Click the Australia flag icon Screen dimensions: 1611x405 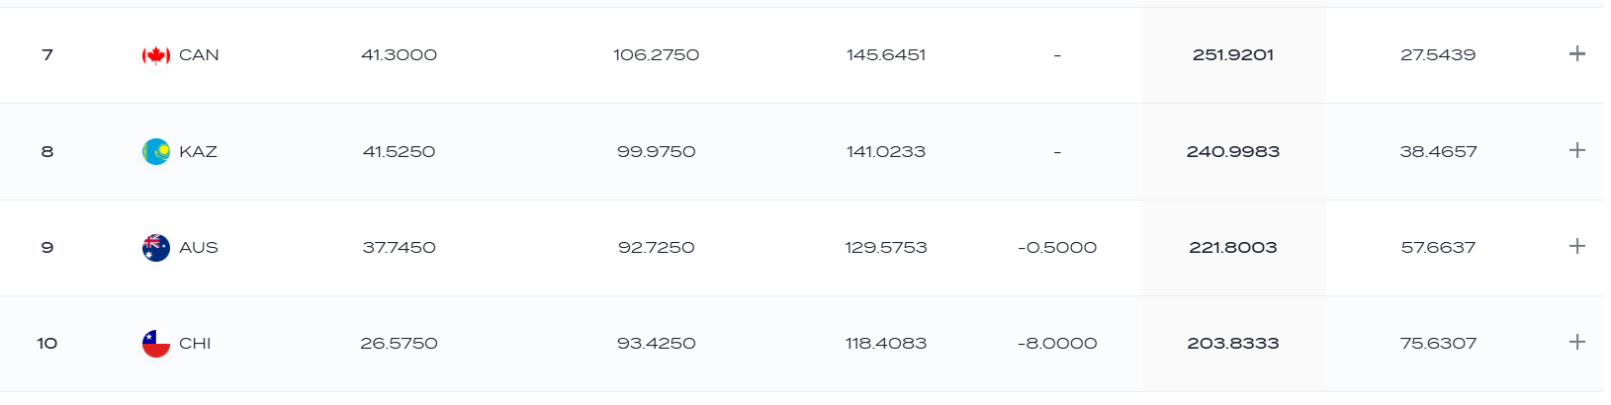point(156,248)
